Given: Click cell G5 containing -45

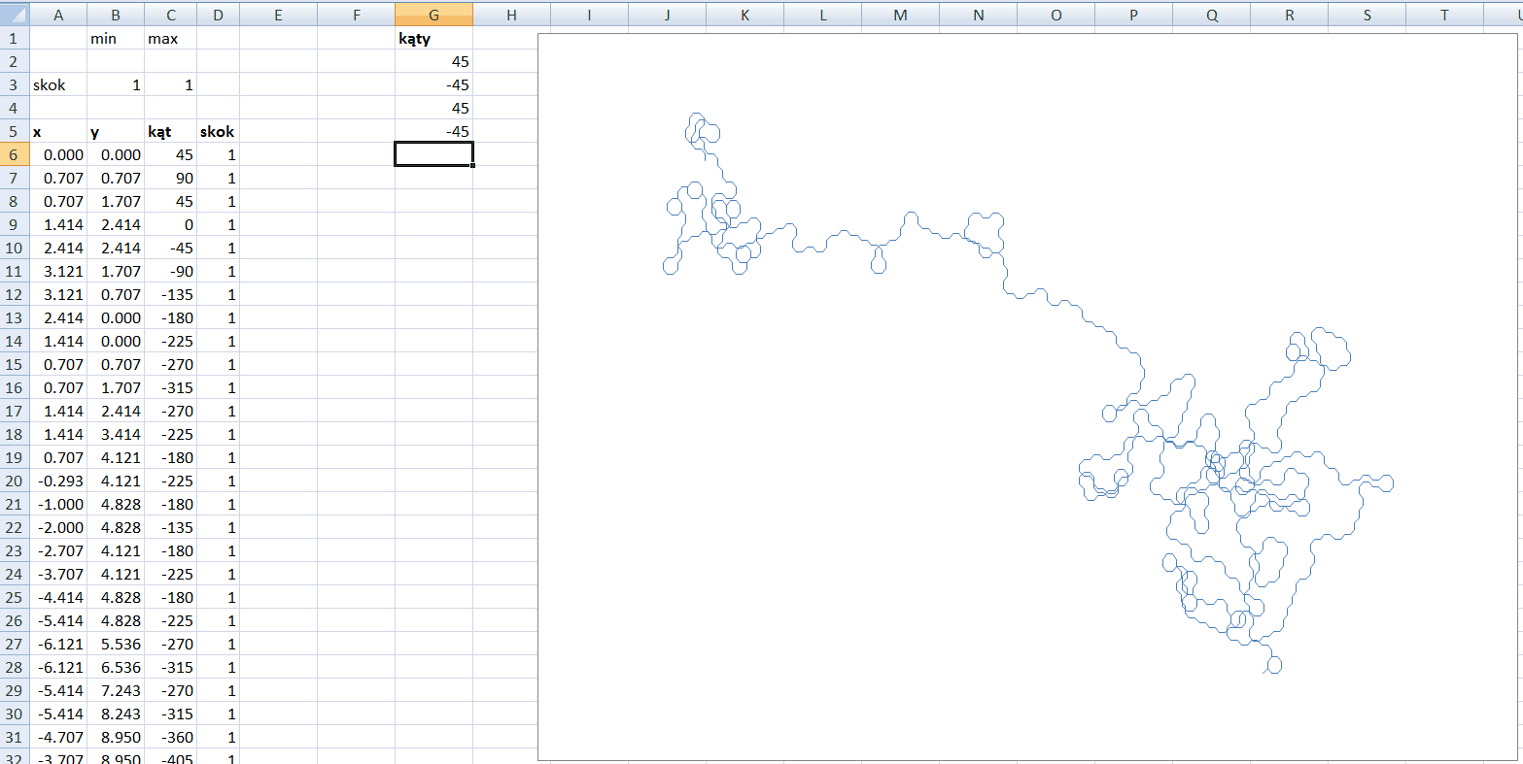Looking at the screenshot, I should tap(433, 131).
